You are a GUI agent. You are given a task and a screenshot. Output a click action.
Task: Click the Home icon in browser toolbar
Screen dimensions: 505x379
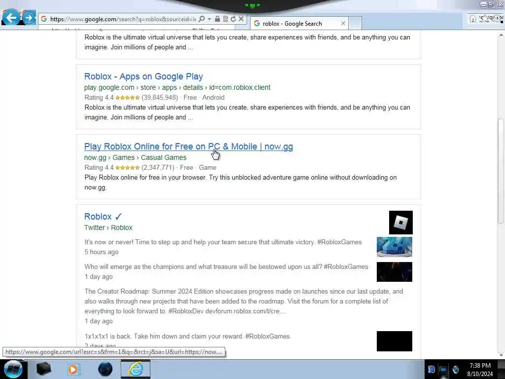473,19
